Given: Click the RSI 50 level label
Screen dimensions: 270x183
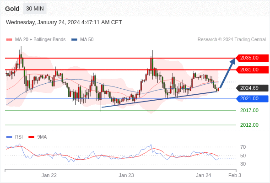Looking at the screenshot, I should tap(243, 156).
